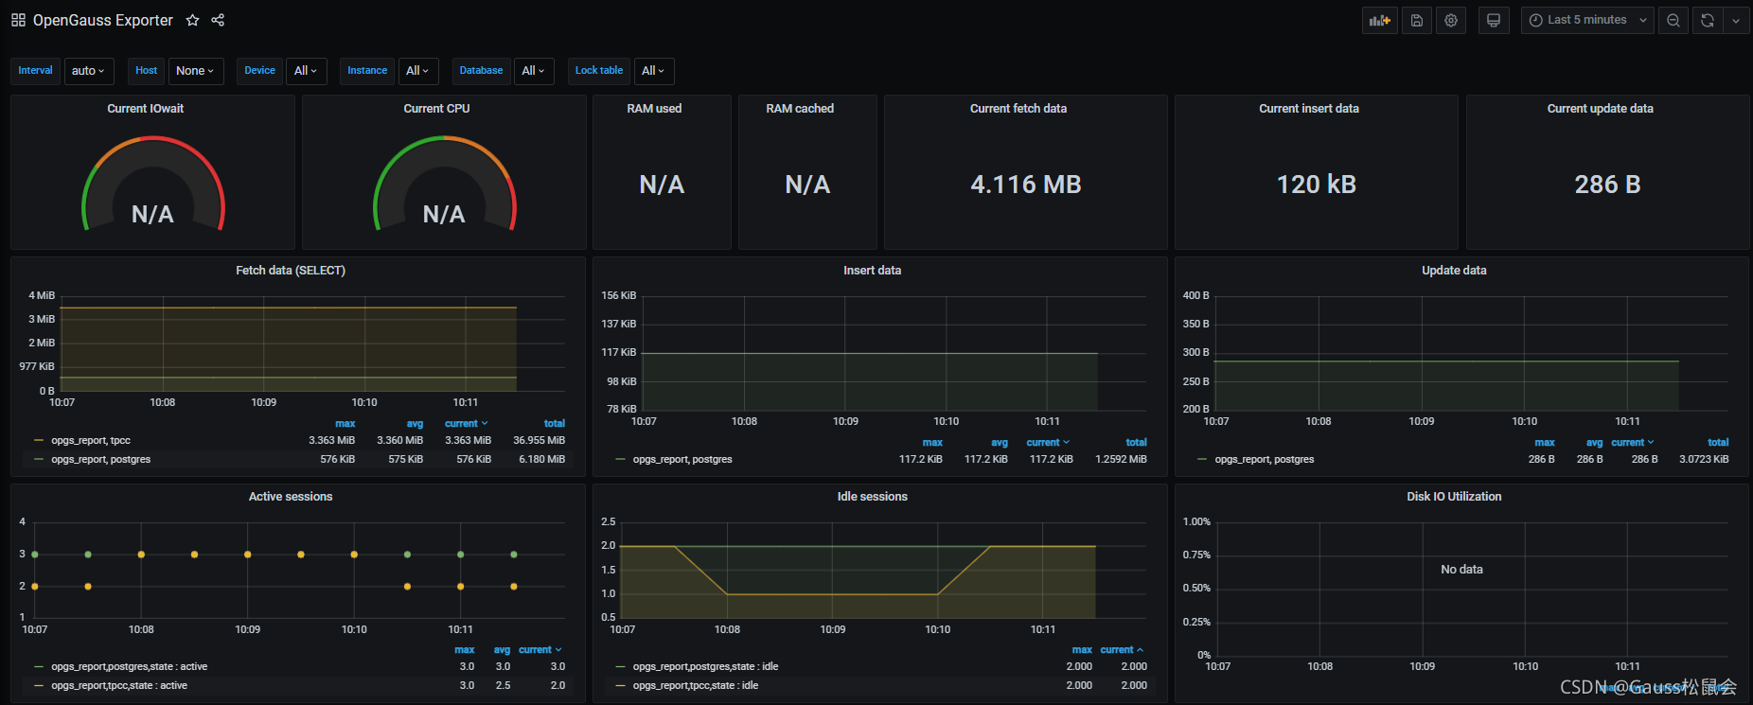Open the Update data panel title
The width and height of the screenshot is (1753, 705).
click(x=1454, y=271)
